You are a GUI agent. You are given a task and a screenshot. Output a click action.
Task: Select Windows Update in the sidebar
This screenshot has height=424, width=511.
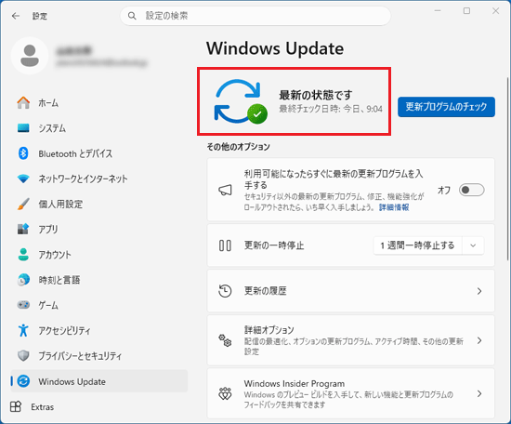[x=99, y=381]
